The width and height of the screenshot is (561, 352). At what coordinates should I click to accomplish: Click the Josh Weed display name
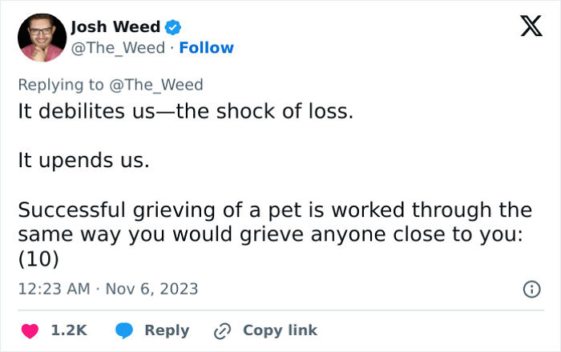coord(116,28)
